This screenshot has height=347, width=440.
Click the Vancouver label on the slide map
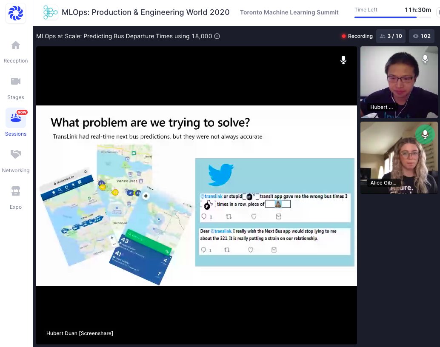coord(127,181)
